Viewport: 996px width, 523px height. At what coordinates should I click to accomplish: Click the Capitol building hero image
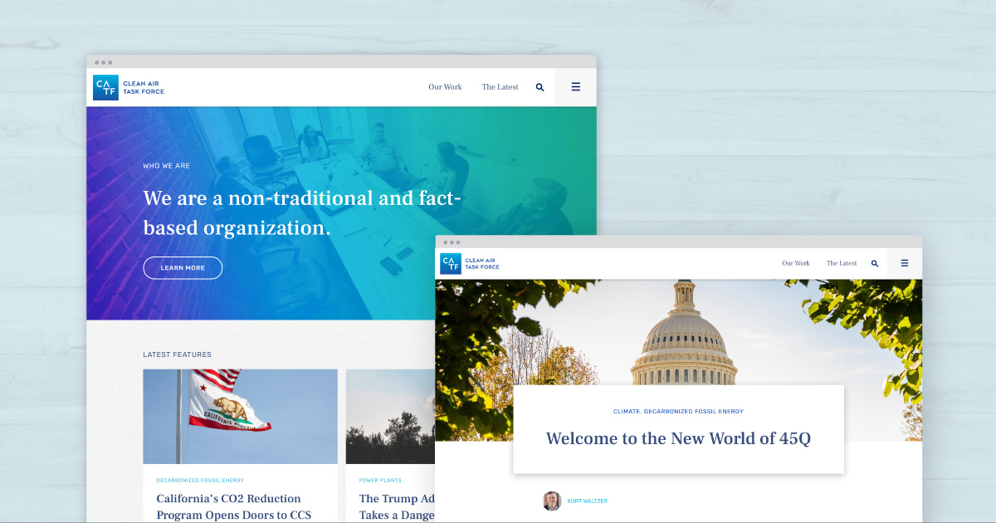(678, 332)
